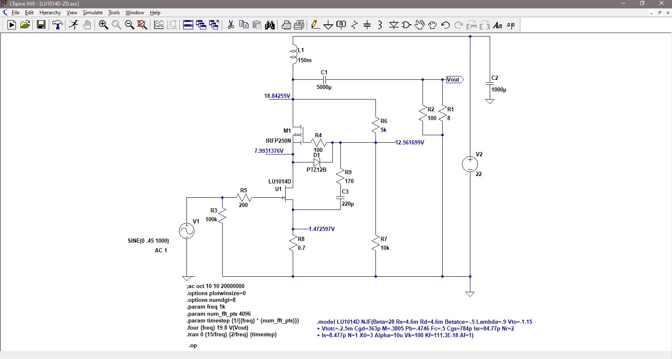Click the 12.561699V voltage label
The width and height of the screenshot is (672, 359).
(409, 142)
